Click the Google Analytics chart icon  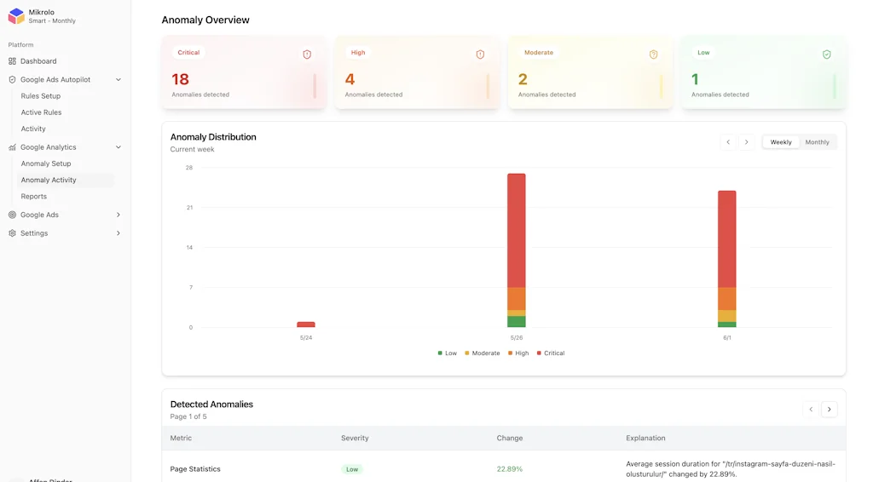(12, 147)
